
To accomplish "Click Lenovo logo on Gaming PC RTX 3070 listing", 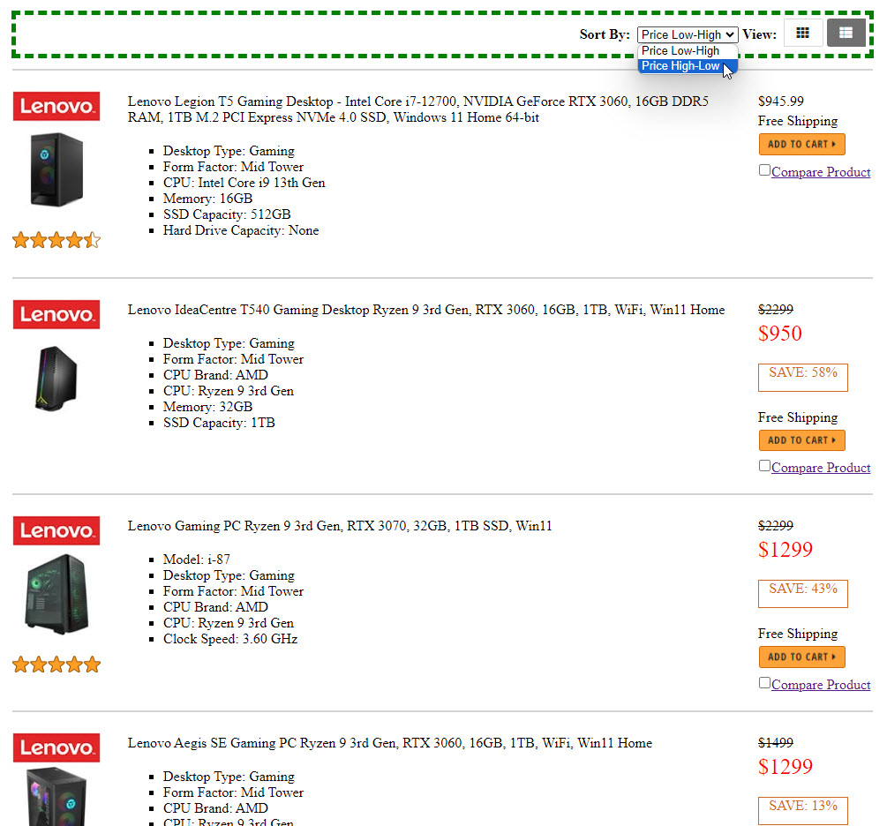I will 56,530.
